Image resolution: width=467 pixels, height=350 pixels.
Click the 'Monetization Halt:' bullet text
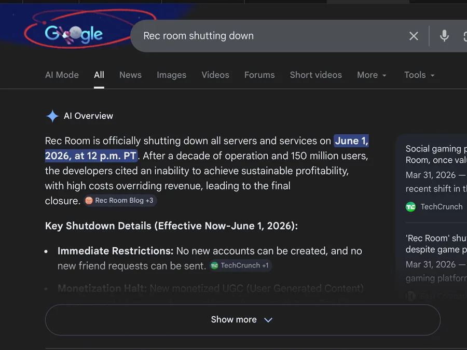click(x=102, y=288)
